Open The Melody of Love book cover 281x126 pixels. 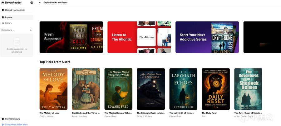(x=54, y=89)
